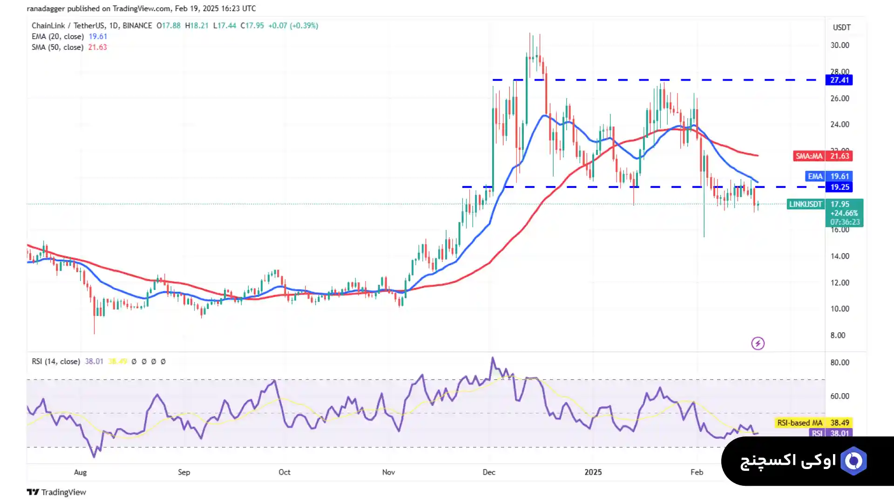The image size is (894, 503).
Task: Click the Dec label on time axis
Action: click(489, 472)
